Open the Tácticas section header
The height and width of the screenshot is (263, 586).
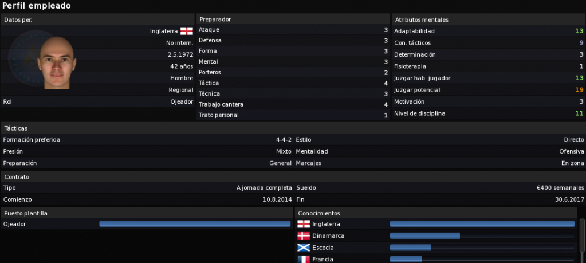[x=293, y=128]
